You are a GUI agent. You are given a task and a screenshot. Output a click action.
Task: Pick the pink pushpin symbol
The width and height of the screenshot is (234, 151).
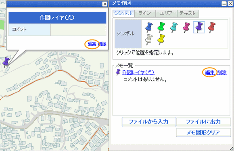click(186, 27)
